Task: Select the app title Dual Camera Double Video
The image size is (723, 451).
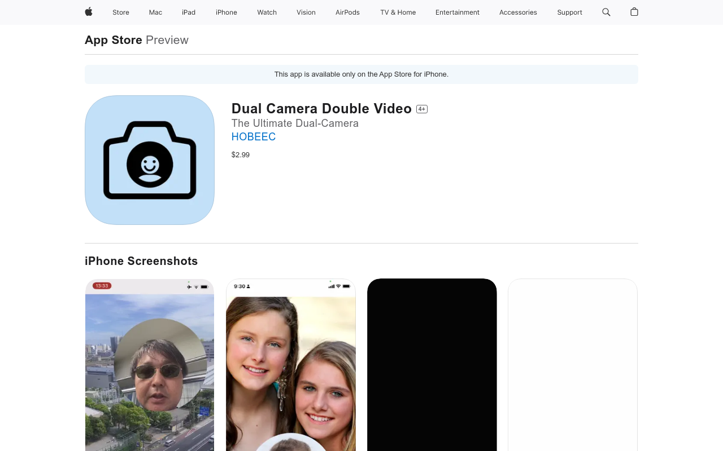Action: tap(321, 109)
